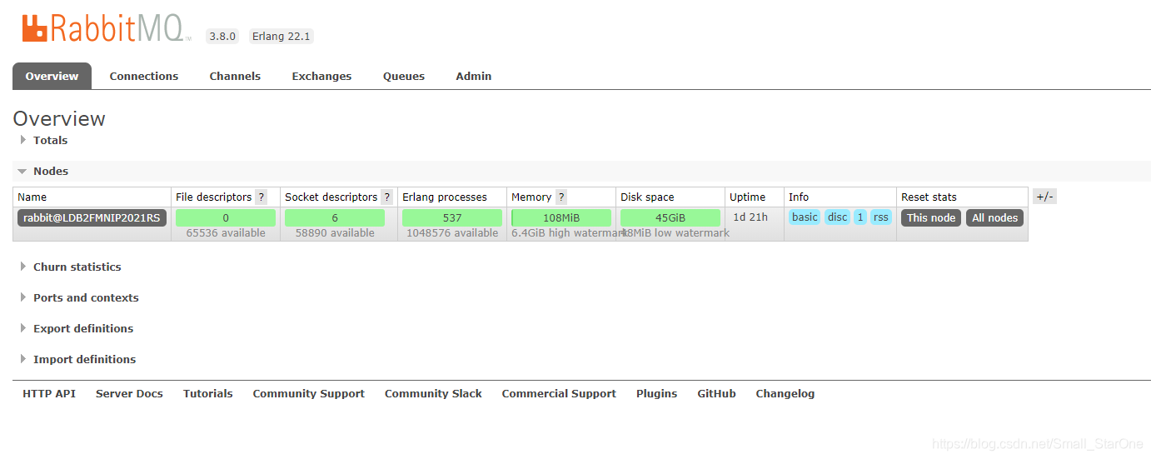Screen dimensions: 1151x459
Task: Click the disc info tag
Action: pos(838,217)
